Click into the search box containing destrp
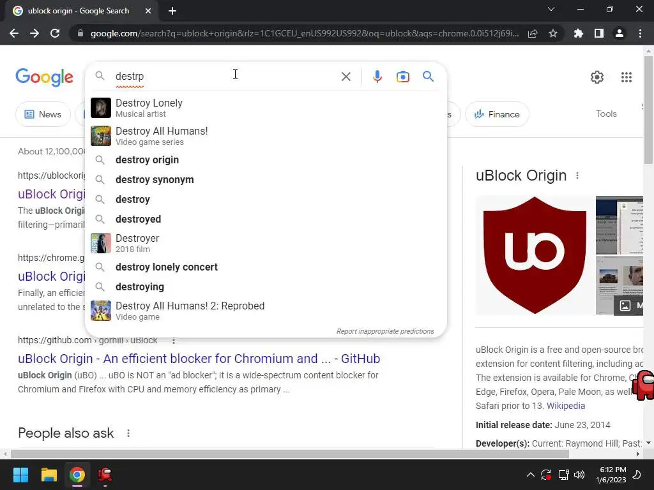This screenshot has height=490, width=654. point(225,77)
